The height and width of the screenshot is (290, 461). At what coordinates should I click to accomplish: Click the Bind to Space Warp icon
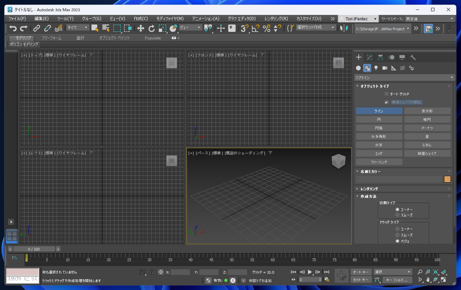click(58, 28)
